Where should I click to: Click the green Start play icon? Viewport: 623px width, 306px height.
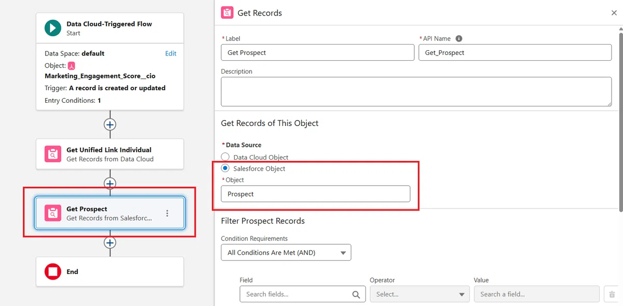(53, 28)
